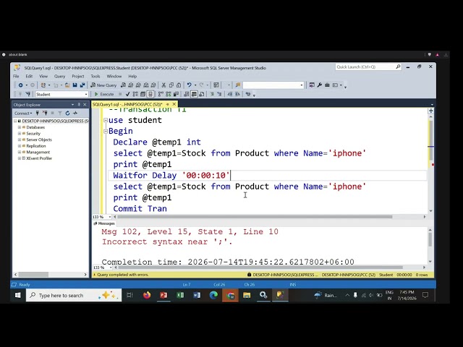Expand the Management node
This screenshot has height=347, width=463.
coord(20,152)
